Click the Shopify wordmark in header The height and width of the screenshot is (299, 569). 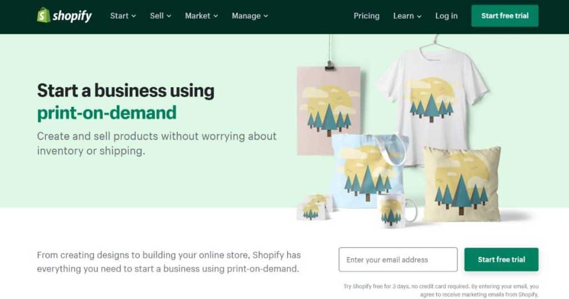point(72,16)
